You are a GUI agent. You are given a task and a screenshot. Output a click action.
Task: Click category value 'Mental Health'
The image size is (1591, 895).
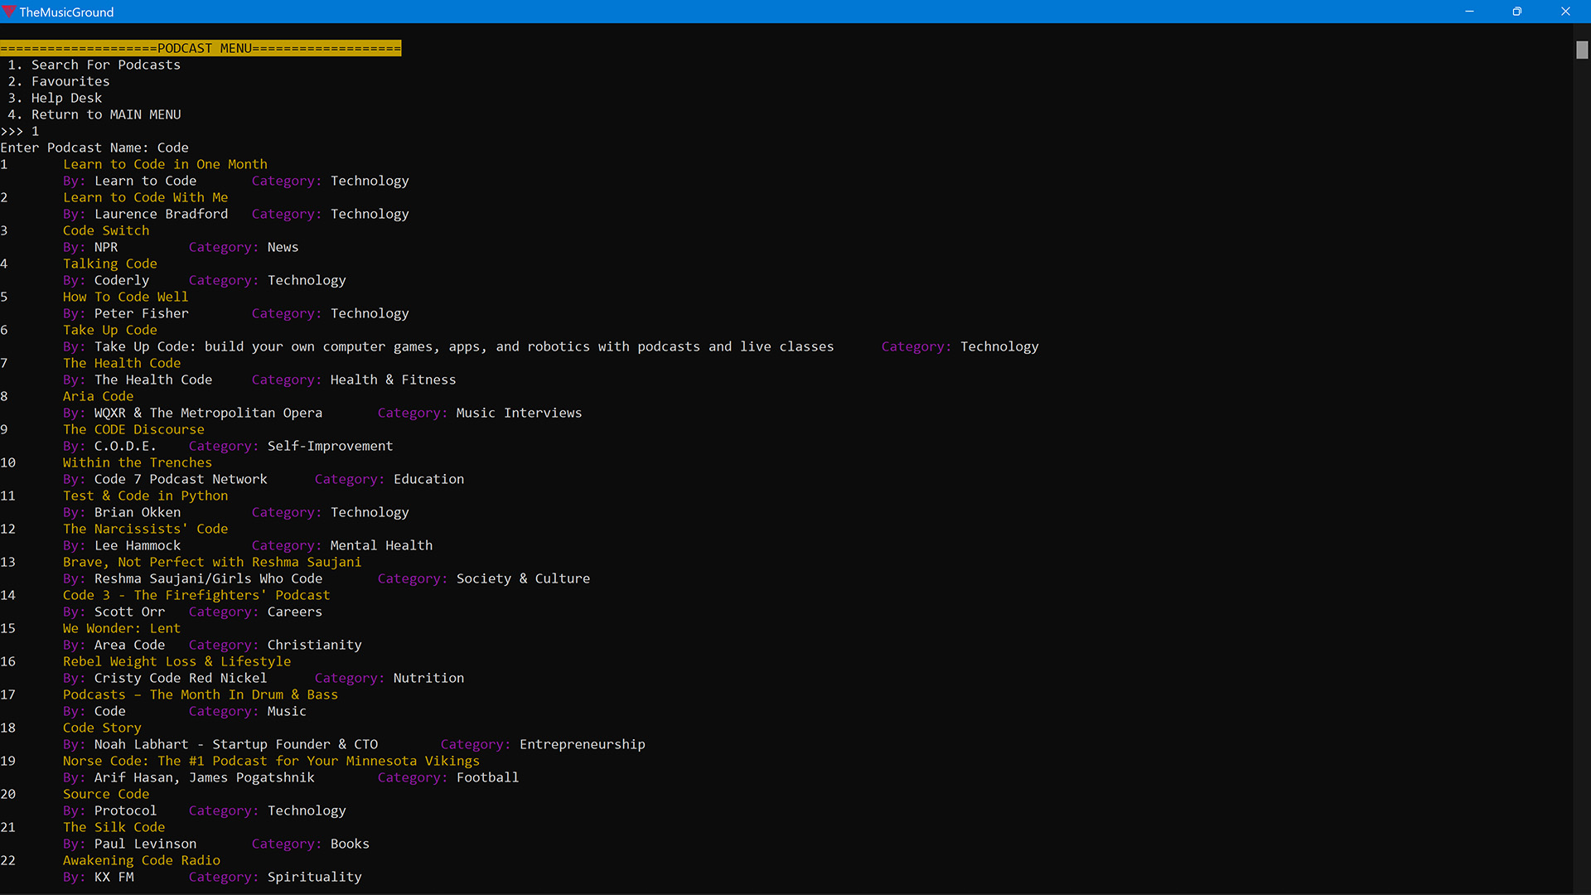coord(381,545)
